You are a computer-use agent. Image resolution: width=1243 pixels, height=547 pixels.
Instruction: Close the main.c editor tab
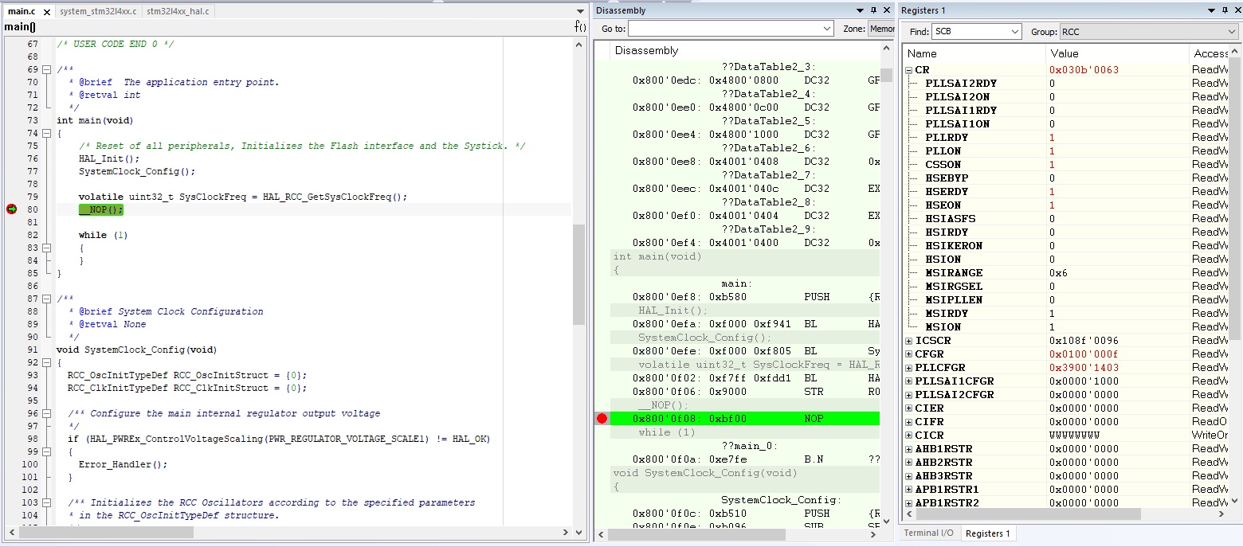[46, 12]
